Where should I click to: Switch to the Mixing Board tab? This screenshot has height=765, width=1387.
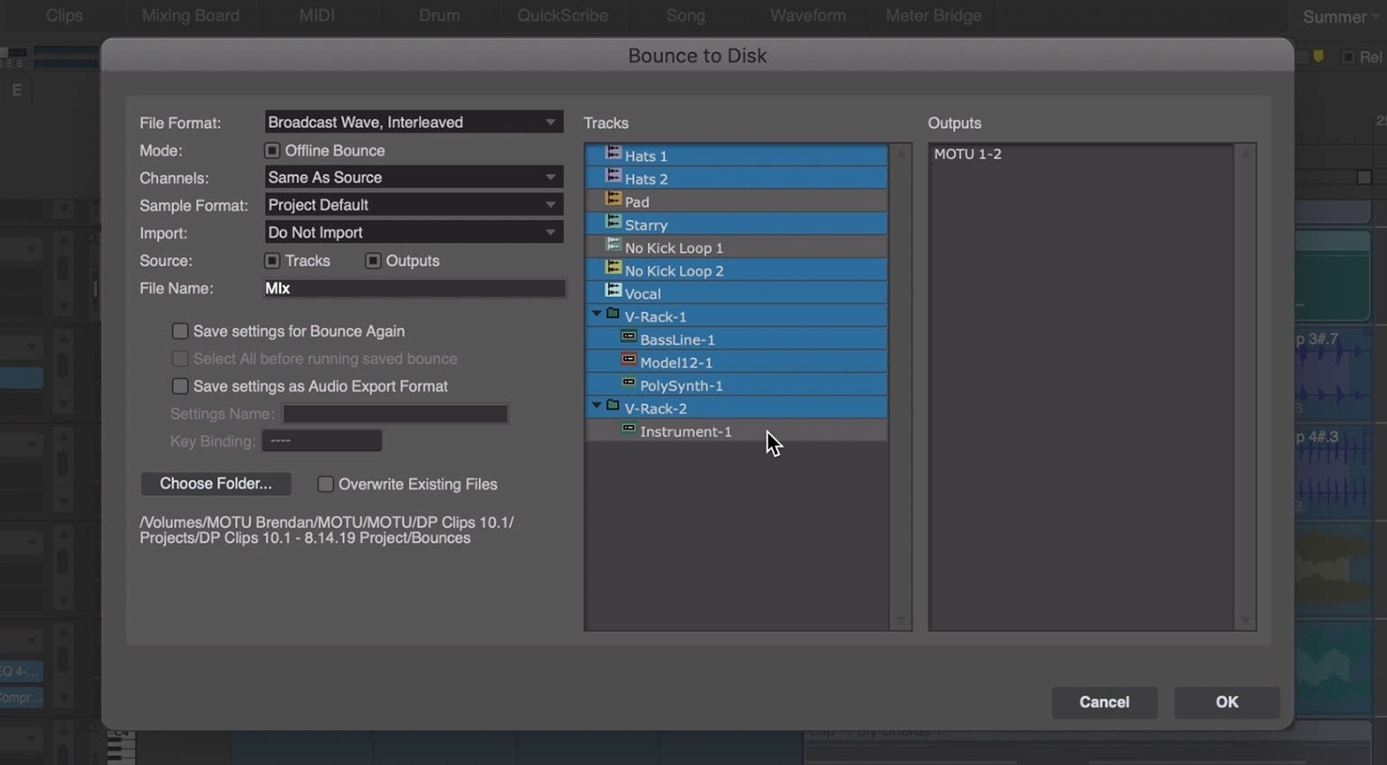(x=191, y=15)
